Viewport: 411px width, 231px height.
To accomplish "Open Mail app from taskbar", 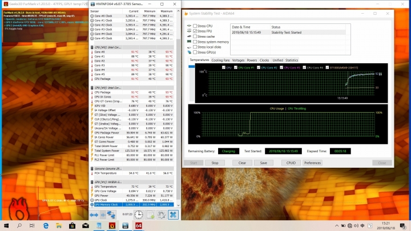I will tap(86, 225).
